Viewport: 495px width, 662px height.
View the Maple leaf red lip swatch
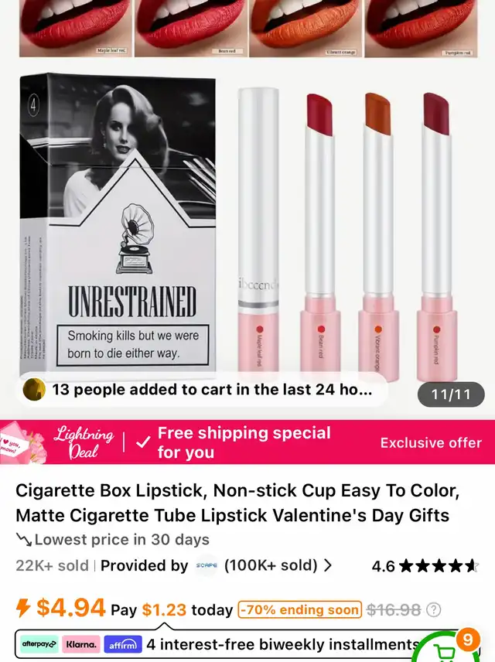point(76,28)
